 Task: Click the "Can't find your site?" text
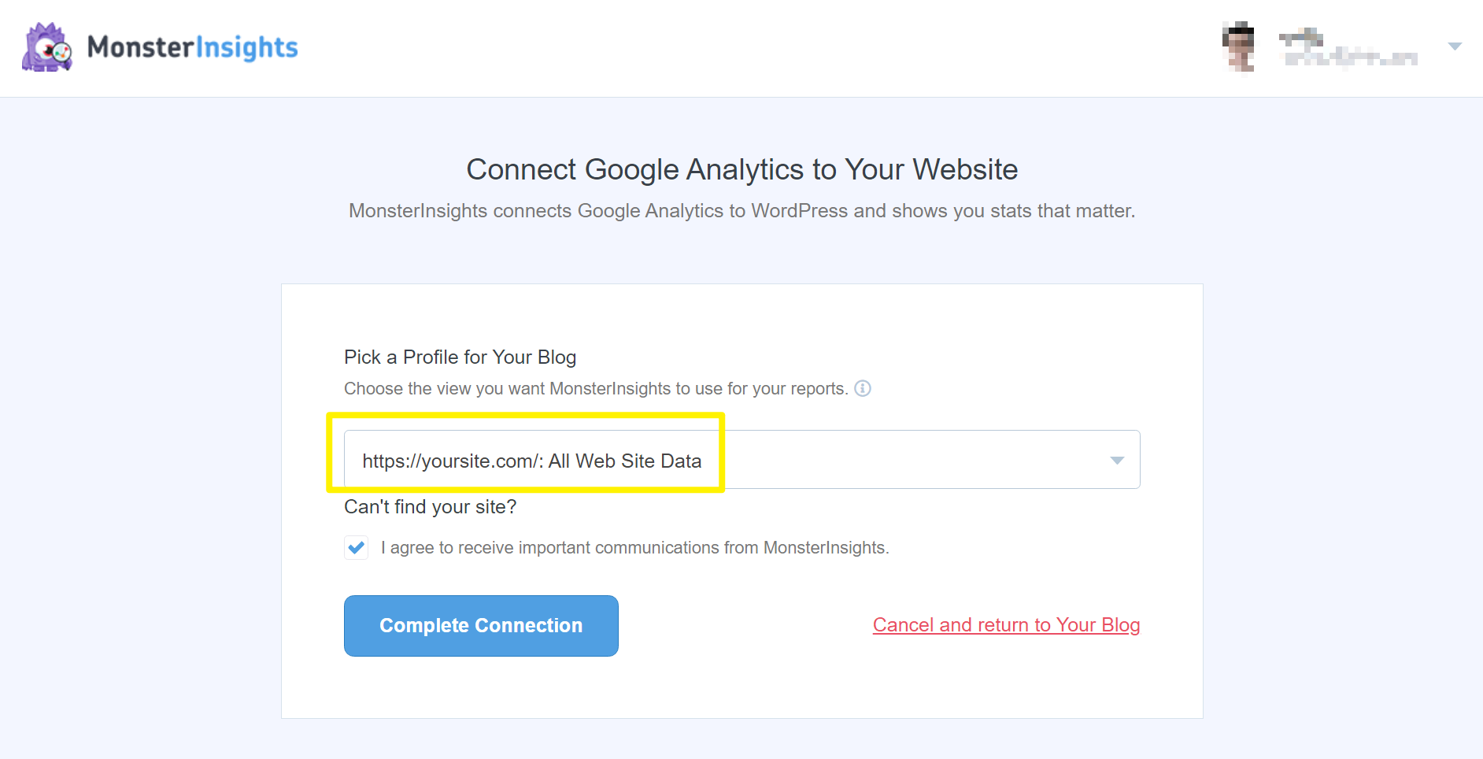[430, 507]
